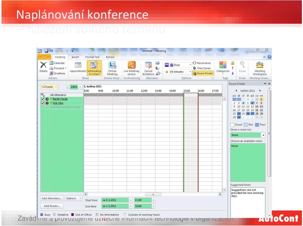The width and height of the screenshot is (303, 226).
Task: Open the Start time 15:00 dropdown
Action: [153, 200]
